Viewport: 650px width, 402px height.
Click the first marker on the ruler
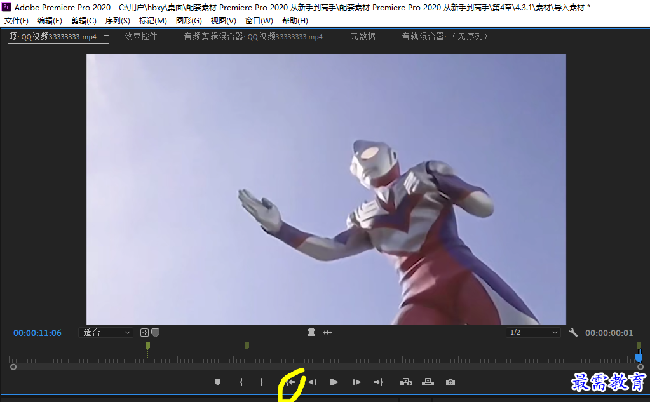click(147, 345)
